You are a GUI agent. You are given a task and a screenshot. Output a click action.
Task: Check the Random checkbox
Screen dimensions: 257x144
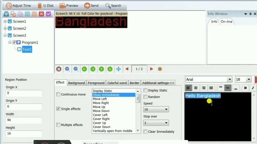click(145, 97)
